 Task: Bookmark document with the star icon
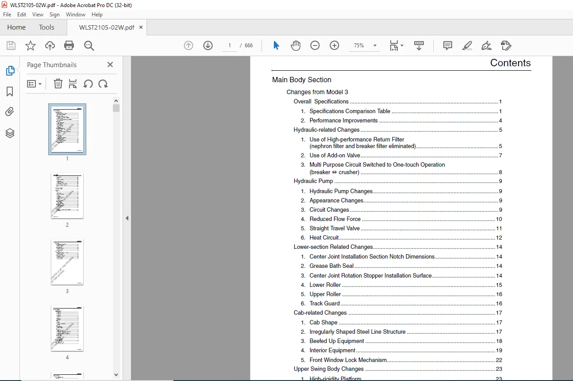(x=31, y=46)
